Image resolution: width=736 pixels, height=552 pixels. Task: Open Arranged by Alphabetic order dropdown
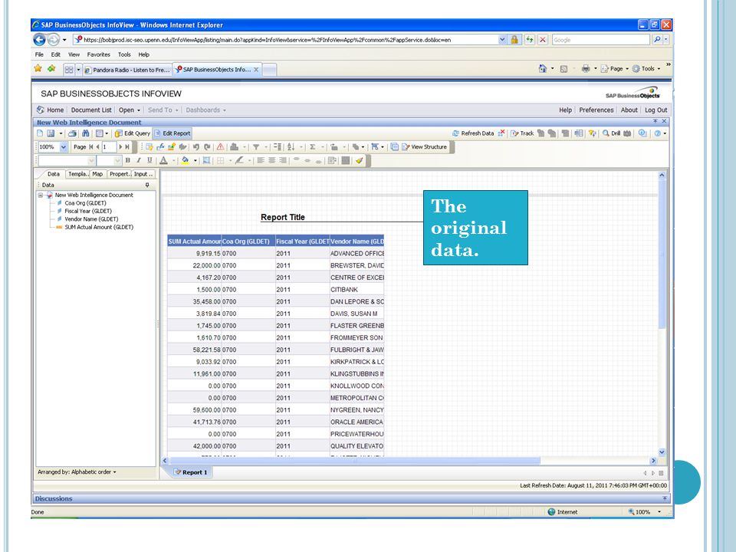[77, 472]
